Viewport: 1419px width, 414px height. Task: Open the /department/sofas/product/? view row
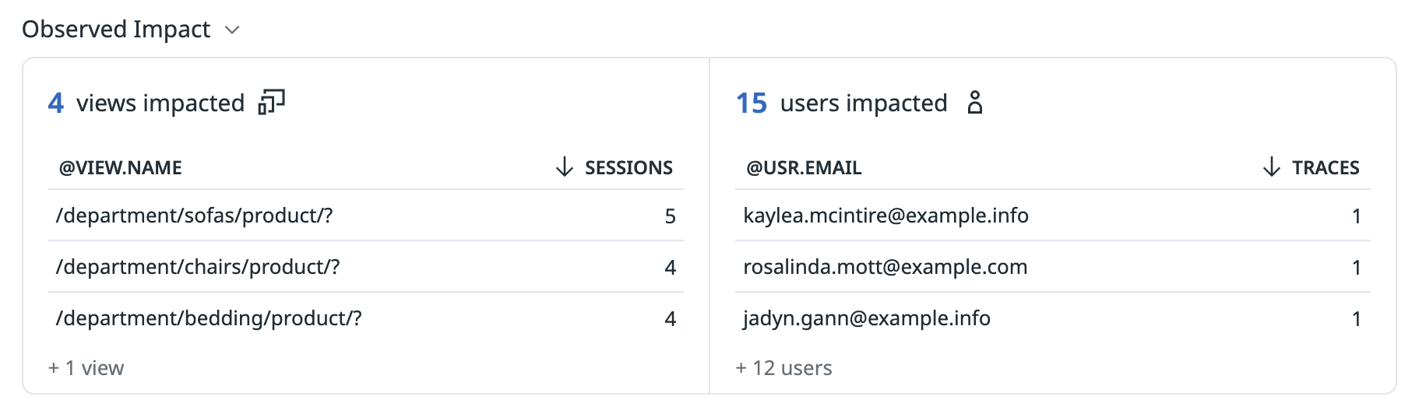(195, 216)
